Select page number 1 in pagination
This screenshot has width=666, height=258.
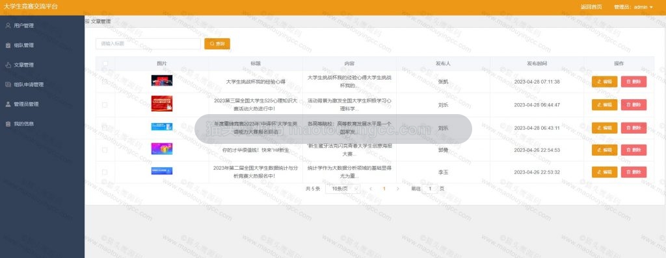click(x=384, y=189)
